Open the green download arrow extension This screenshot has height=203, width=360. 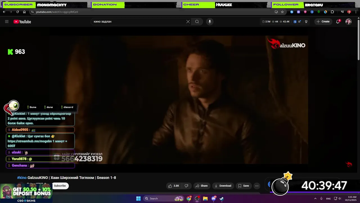(x=319, y=12)
